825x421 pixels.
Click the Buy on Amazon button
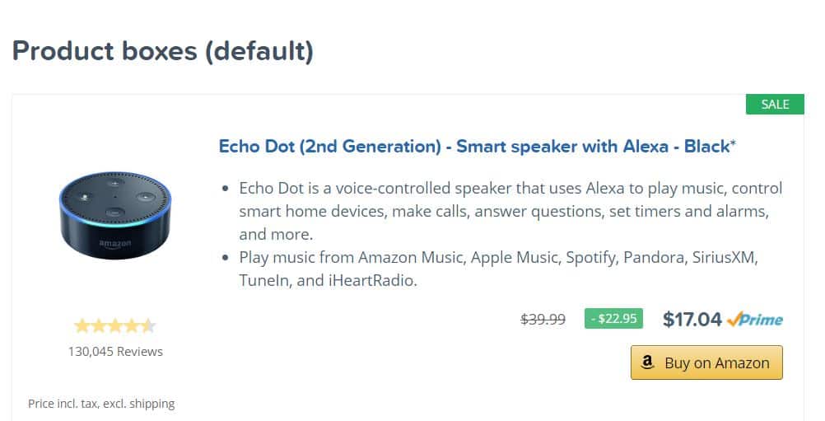706,363
